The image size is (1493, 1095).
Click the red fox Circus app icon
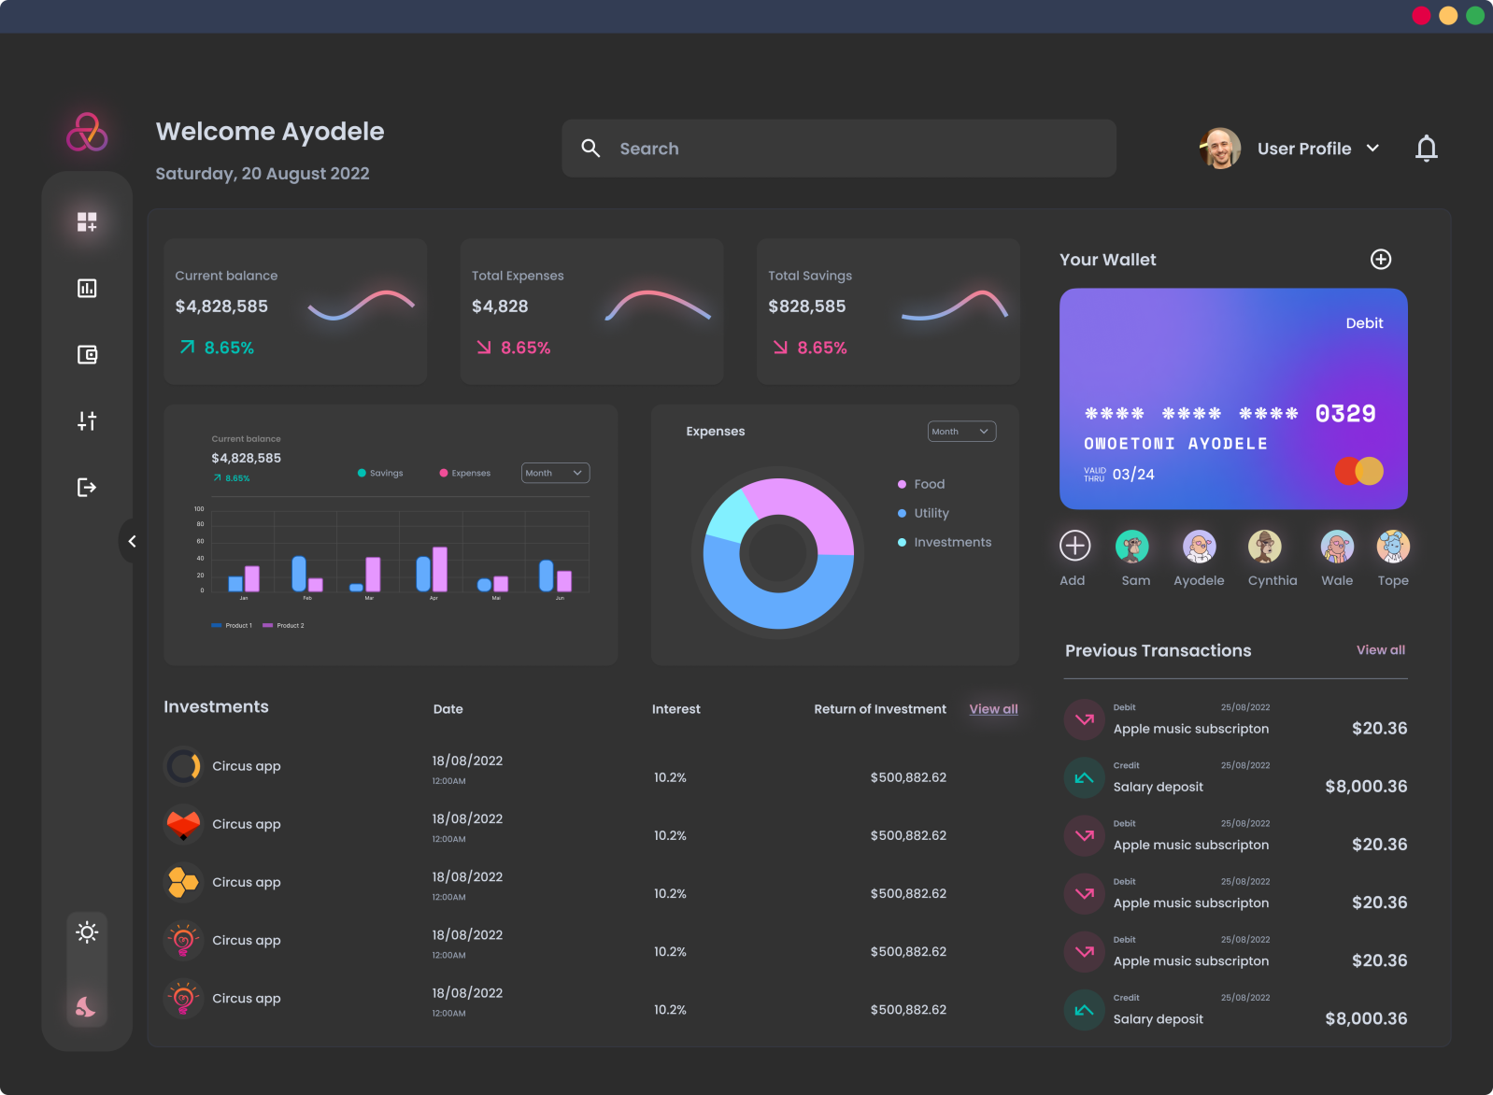[183, 824]
